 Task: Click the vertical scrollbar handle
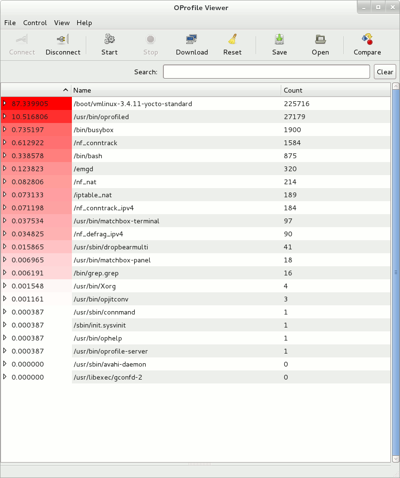(x=396, y=273)
